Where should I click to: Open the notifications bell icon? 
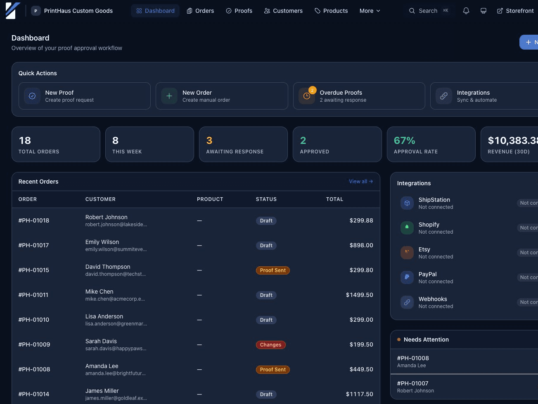pos(466,10)
